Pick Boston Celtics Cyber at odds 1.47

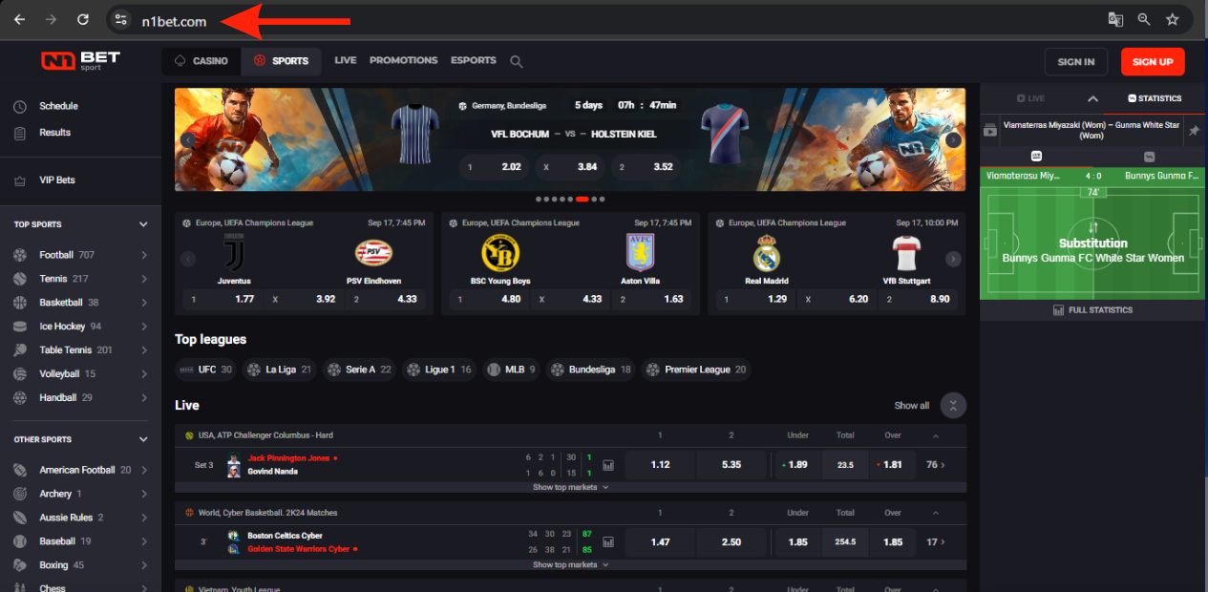pos(660,542)
